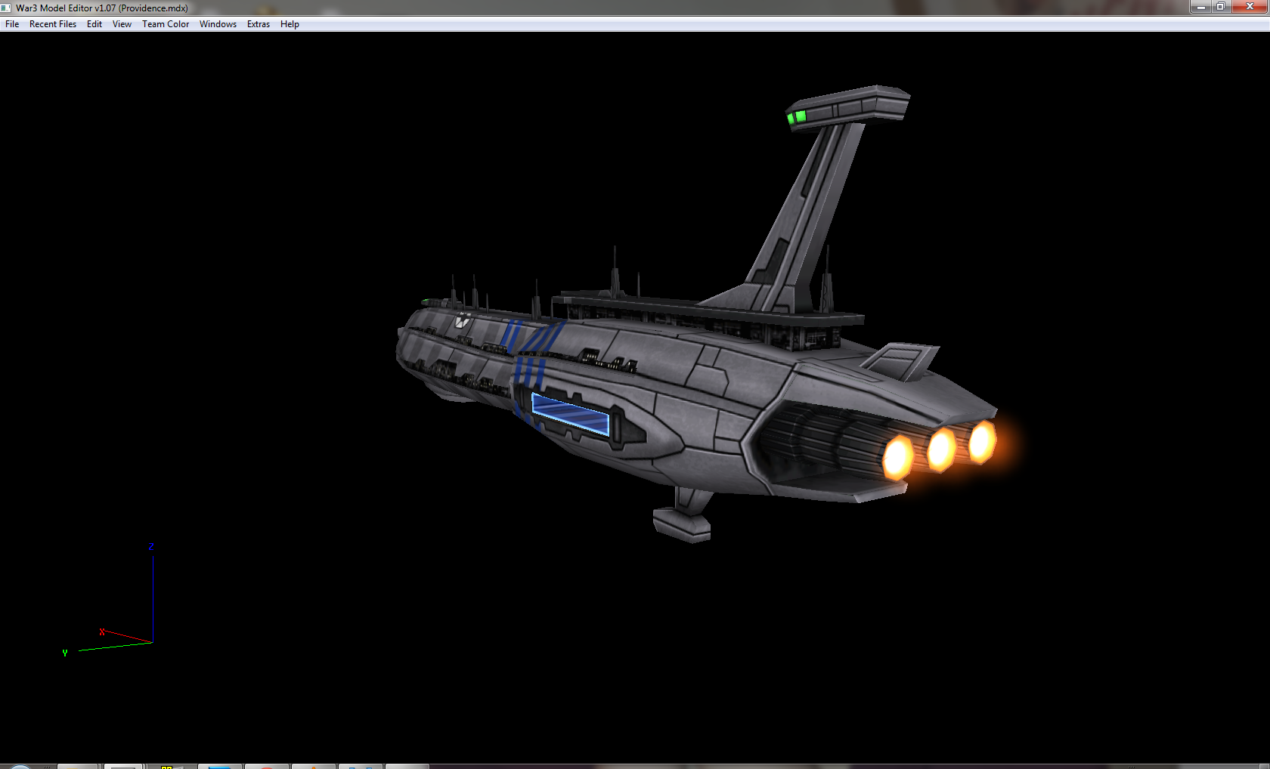
Task: Minimize the Model Editor window
Action: pos(1200,7)
